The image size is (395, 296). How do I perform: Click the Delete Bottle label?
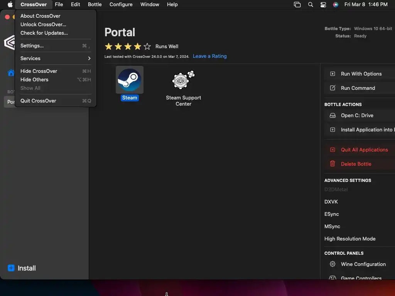pyautogui.click(x=356, y=164)
